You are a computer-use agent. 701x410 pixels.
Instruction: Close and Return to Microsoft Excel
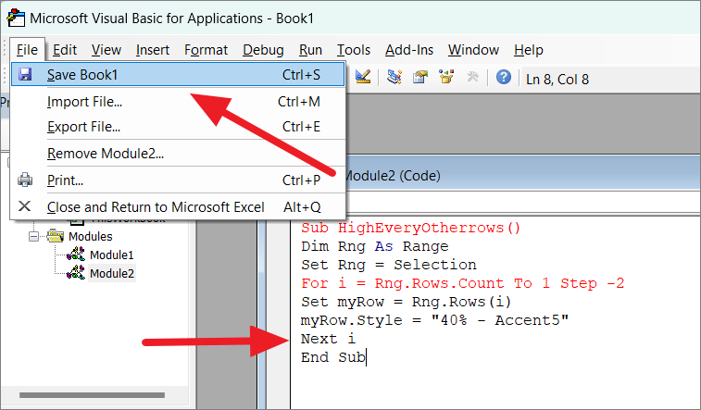tap(178, 207)
